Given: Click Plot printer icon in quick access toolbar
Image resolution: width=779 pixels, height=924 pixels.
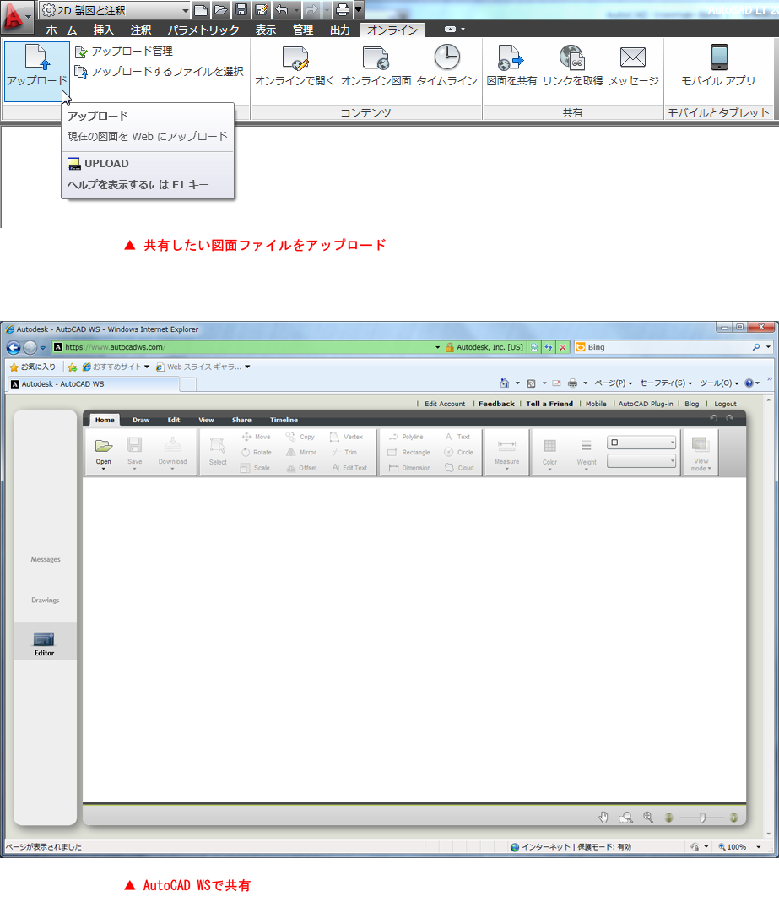Looking at the screenshot, I should coord(342,9).
